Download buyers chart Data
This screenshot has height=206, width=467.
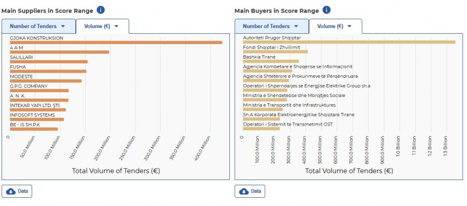(250, 191)
